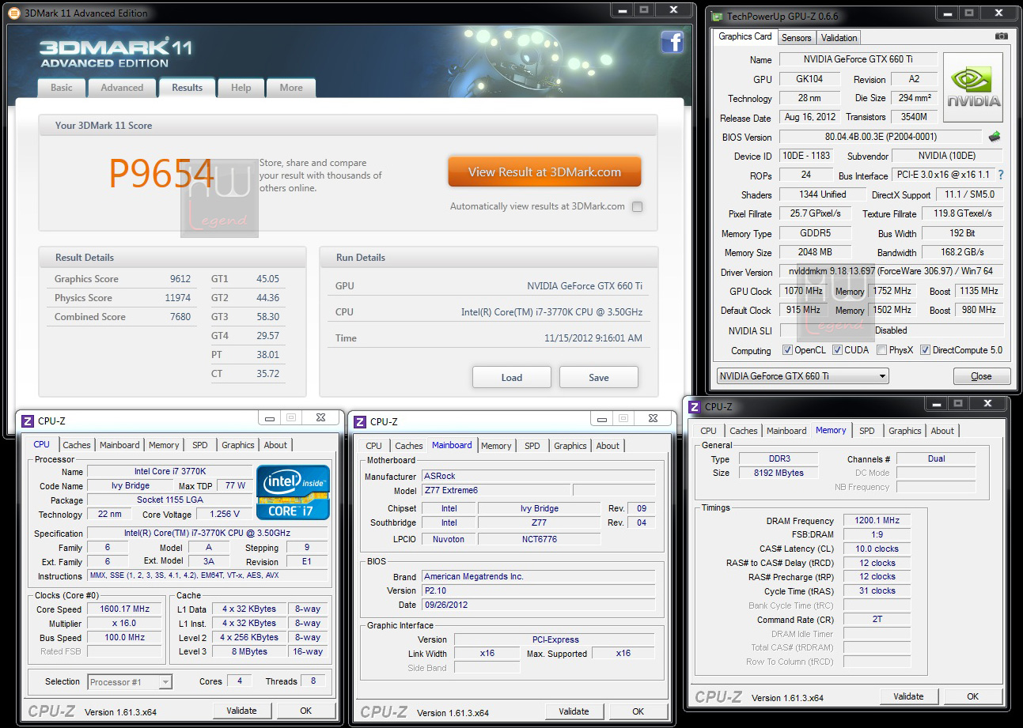Viewport: 1023px width, 728px height.
Task: Open Graphics tab in CPU-Z Mainboard window
Action: click(570, 446)
